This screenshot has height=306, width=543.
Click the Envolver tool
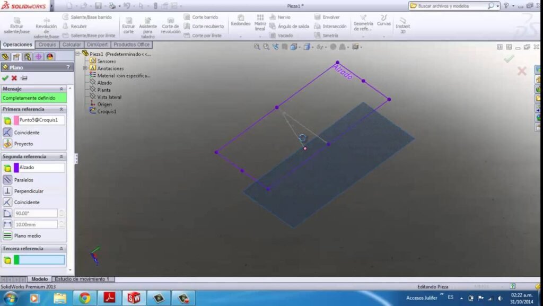click(x=327, y=17)
